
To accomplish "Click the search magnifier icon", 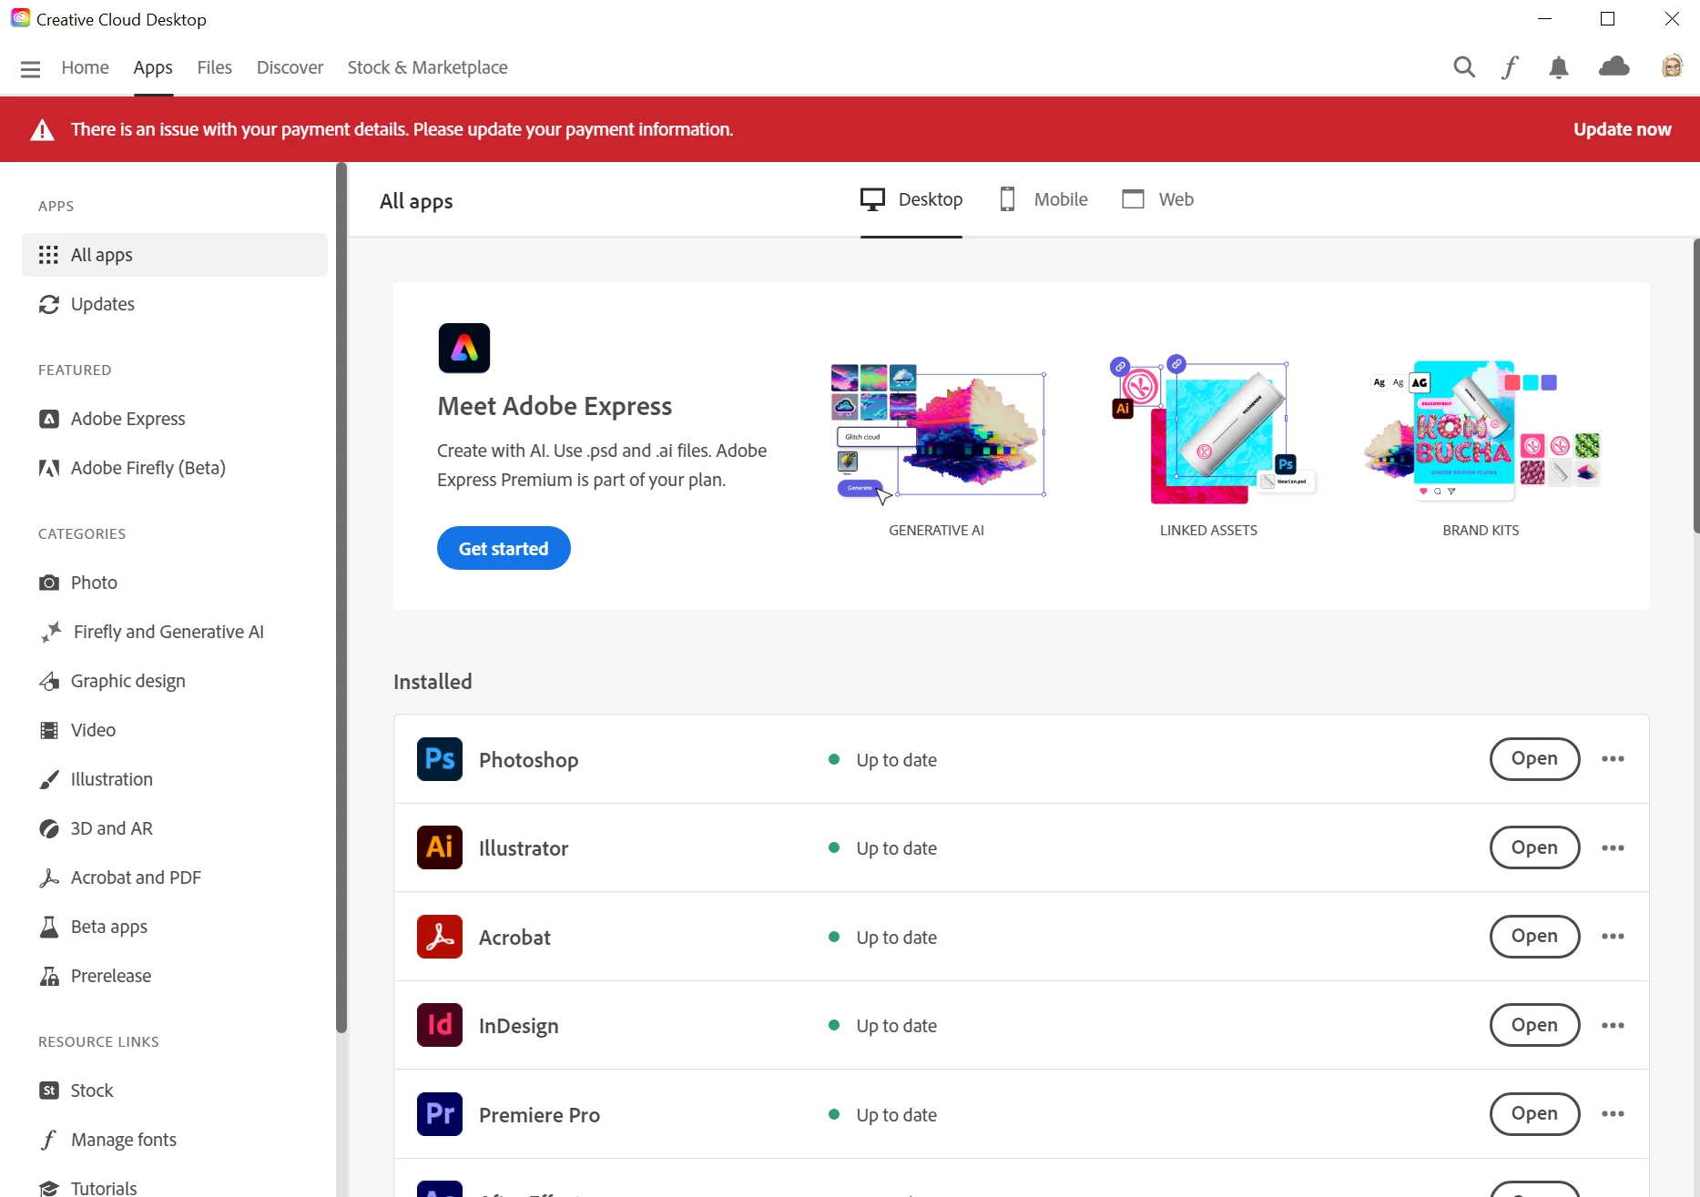I will point(1464,66).
